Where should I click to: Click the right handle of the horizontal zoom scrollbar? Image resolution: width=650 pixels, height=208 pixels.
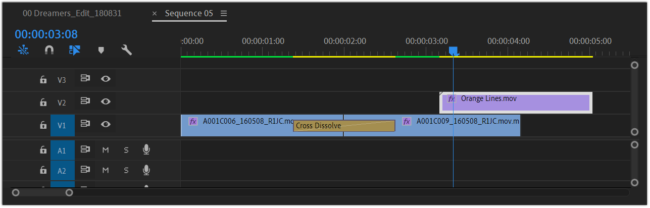pos(69,192)
